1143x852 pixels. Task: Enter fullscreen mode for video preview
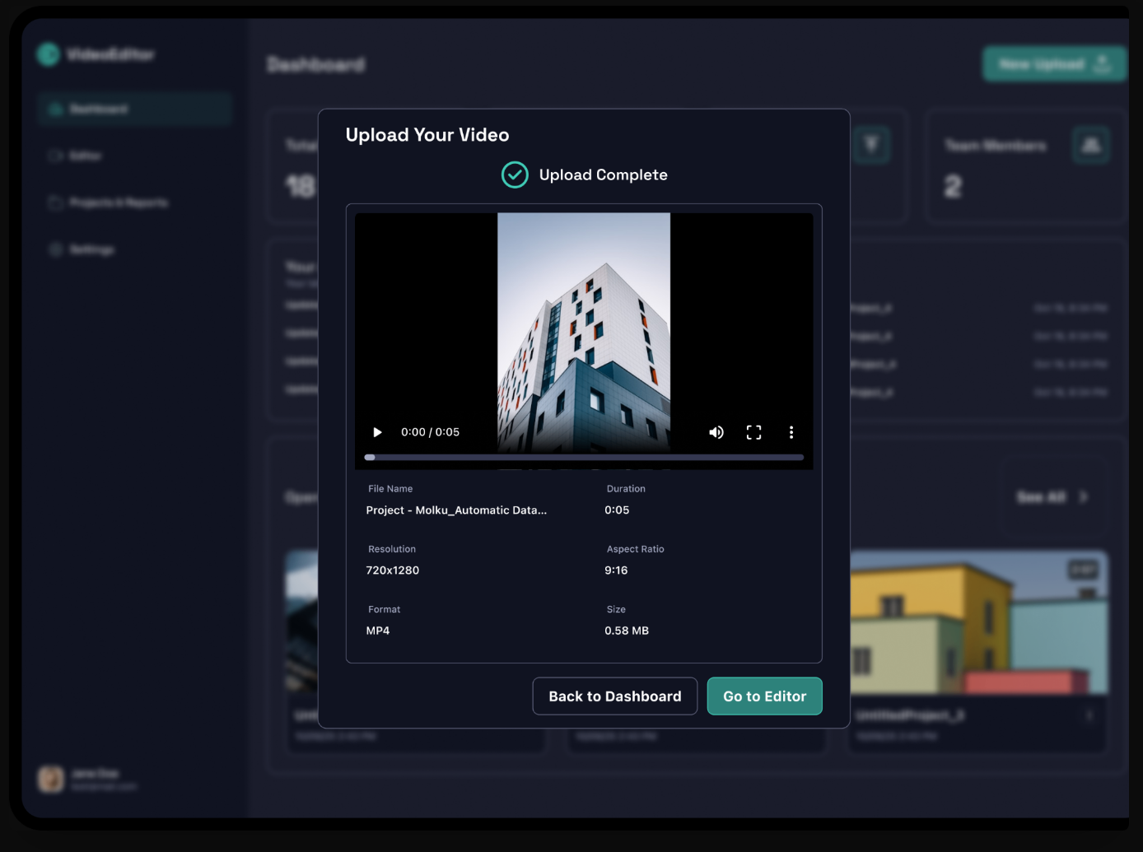[x=753, y=432]
